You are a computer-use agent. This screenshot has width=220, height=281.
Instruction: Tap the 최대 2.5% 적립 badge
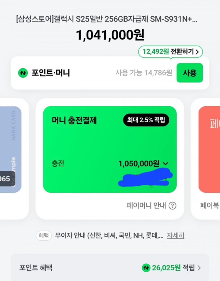(x=146, y=120)
